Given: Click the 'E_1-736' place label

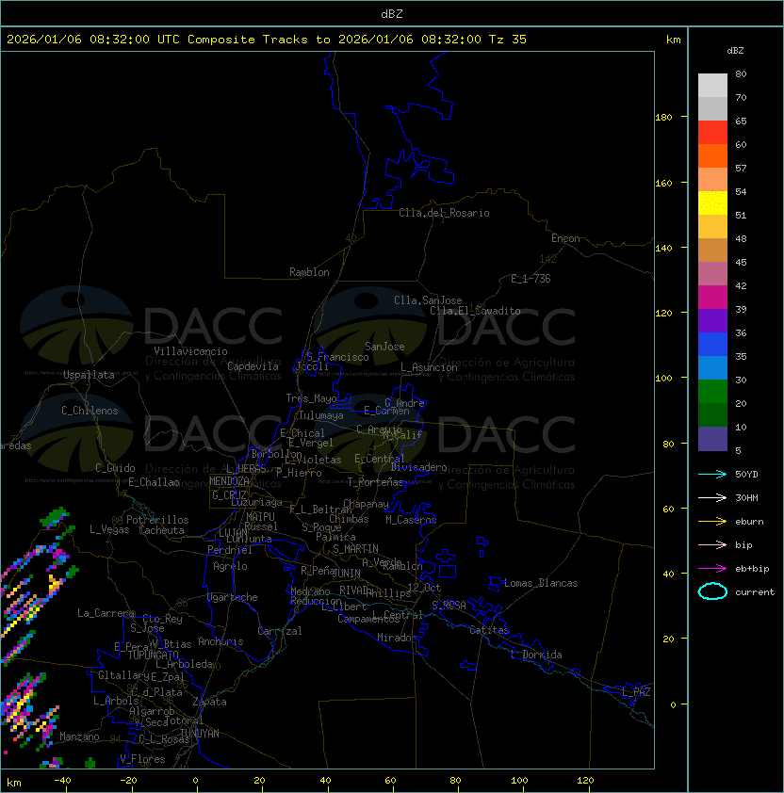Looking at the screenshot, I should 531,279.
